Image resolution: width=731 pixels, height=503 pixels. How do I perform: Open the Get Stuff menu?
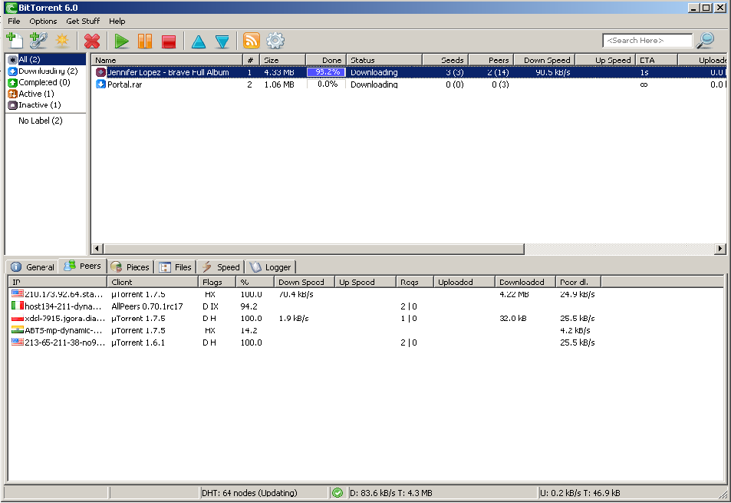point(83,21)
